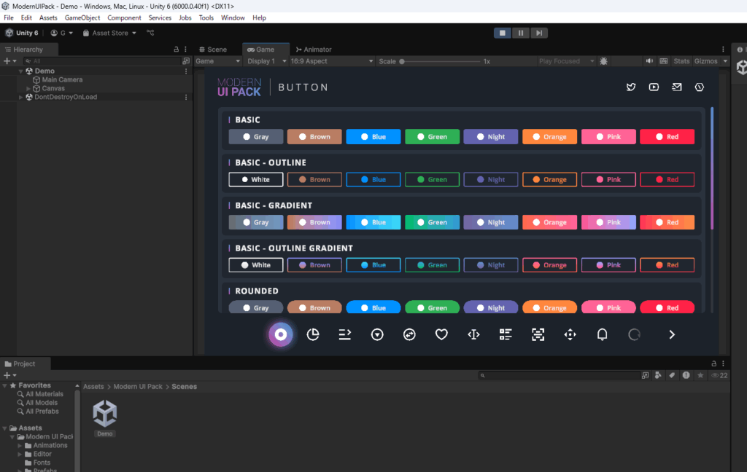
Task: Open the Asset Store dropdown
Action: click(x=109, y=33)
